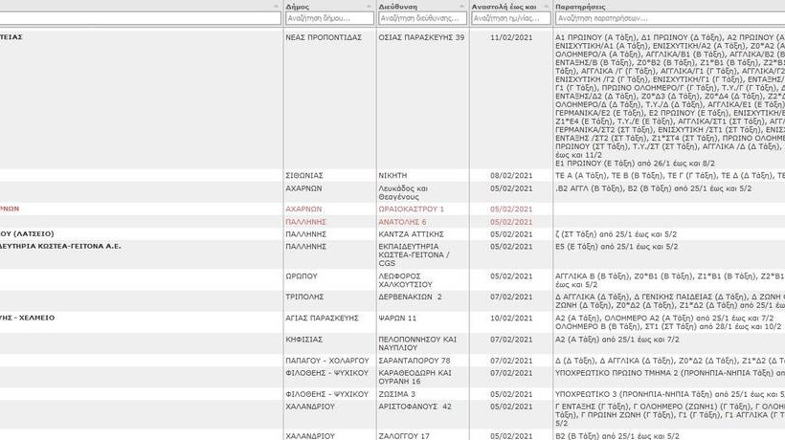Viewport: 785px width, 440px height.
Task: Click the sort arrow of the leftmost column header
Action: (276, 7)
